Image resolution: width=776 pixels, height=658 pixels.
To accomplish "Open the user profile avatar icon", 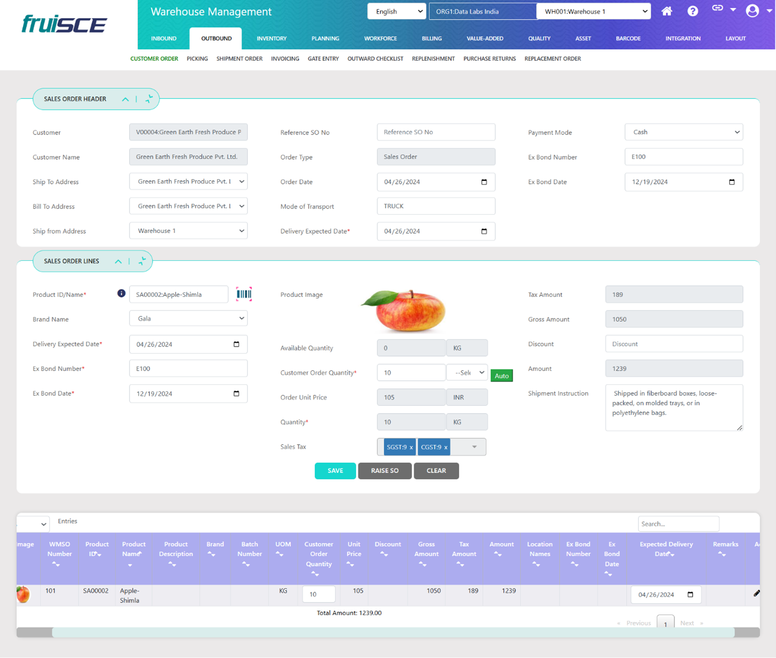I will pyautogui.click(x=752, y=11).
